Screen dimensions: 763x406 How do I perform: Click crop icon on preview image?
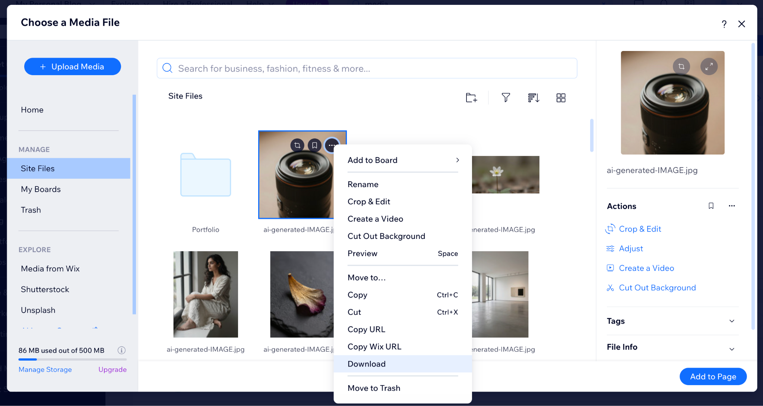click(681, 66)
